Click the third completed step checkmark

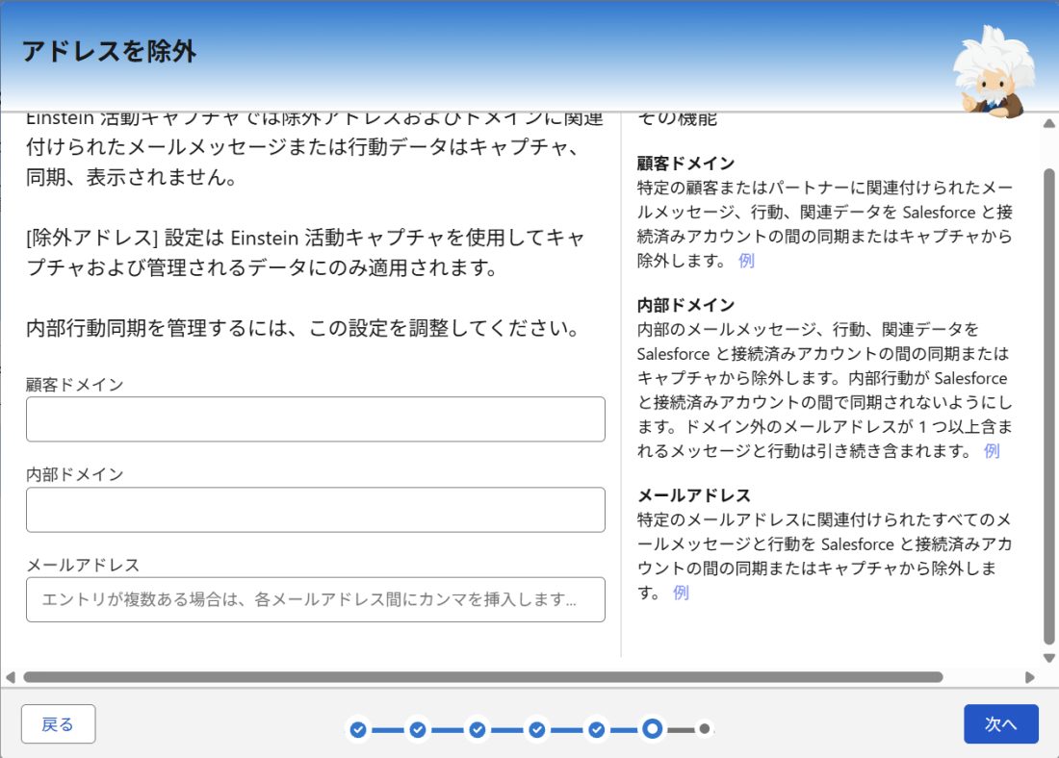[477, 729]
